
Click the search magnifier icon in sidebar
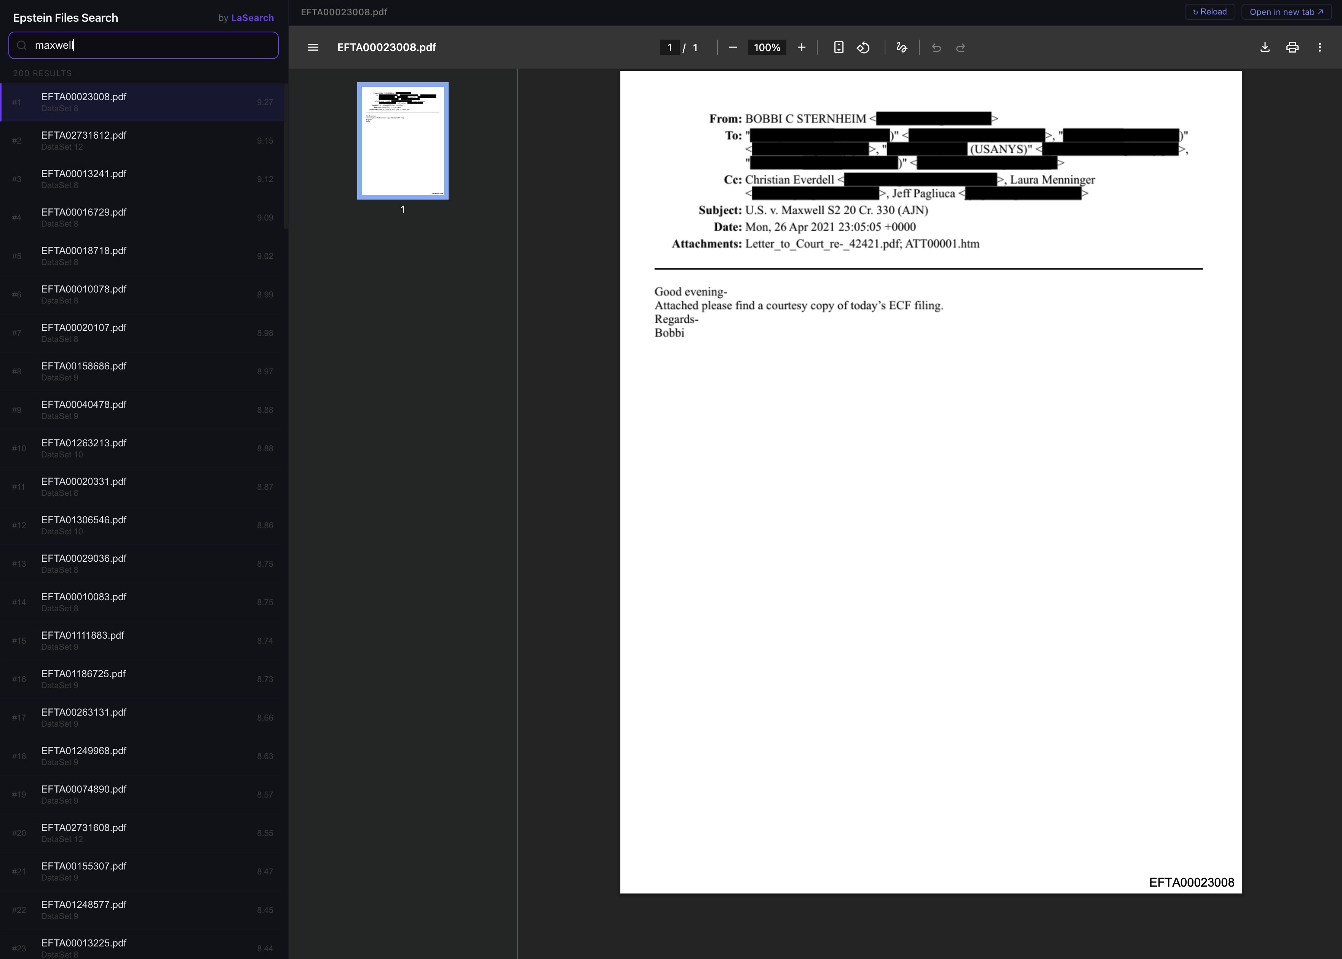[x=22, y=45]
